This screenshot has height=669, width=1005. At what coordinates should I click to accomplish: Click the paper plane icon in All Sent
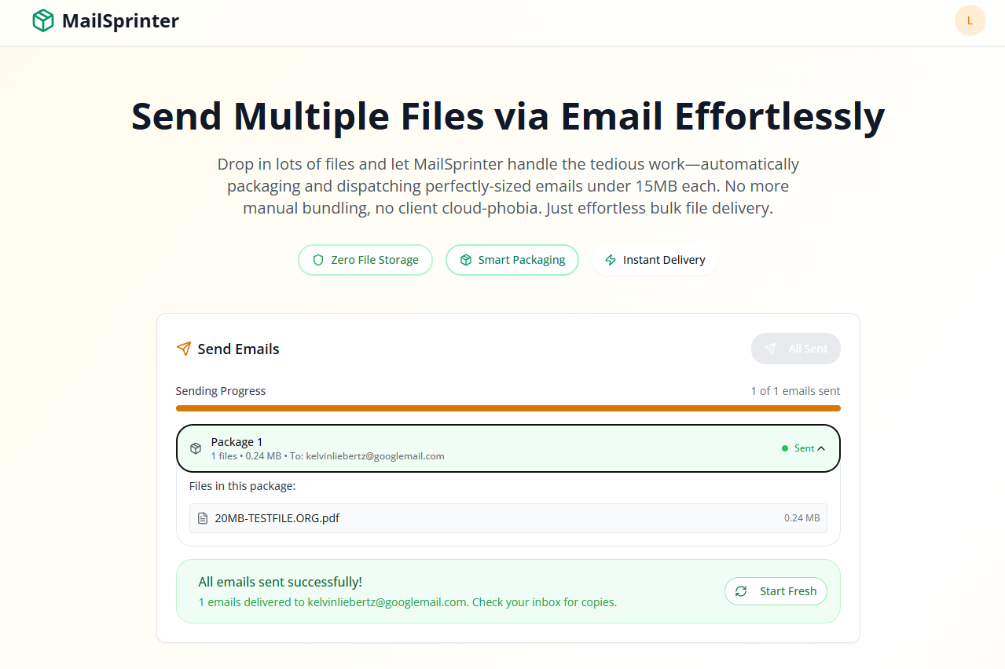coord(770,349)
